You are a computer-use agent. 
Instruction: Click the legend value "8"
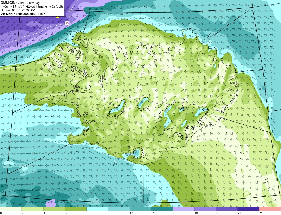click(87, 213)
